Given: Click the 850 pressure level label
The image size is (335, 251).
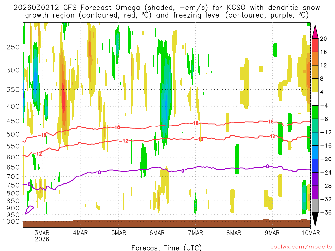Looking at the screenshot, I should point(13,201).
